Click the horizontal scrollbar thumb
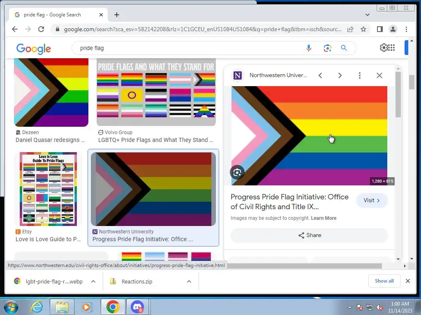Viewport: 421px width, 315px height. [x=305, y=266]
